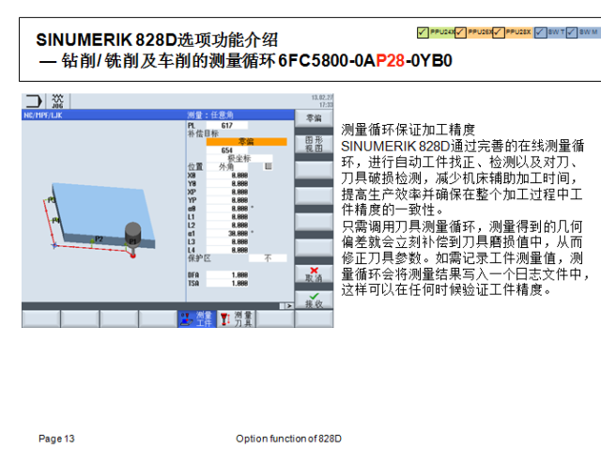Image resolution: width=601 pixels, height=451 pixels.
Task: Open the 极坐标 selection field
Action: point(239,158)
